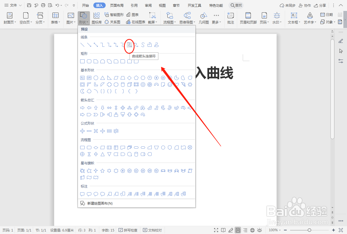Click the 分享 share button
Screen dimensions: 347x234
pyautogui.click(x=320, y=5)
